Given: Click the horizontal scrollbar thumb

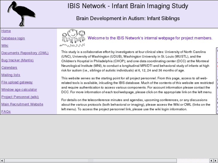Looking at the screenshot, I should 91,161.
